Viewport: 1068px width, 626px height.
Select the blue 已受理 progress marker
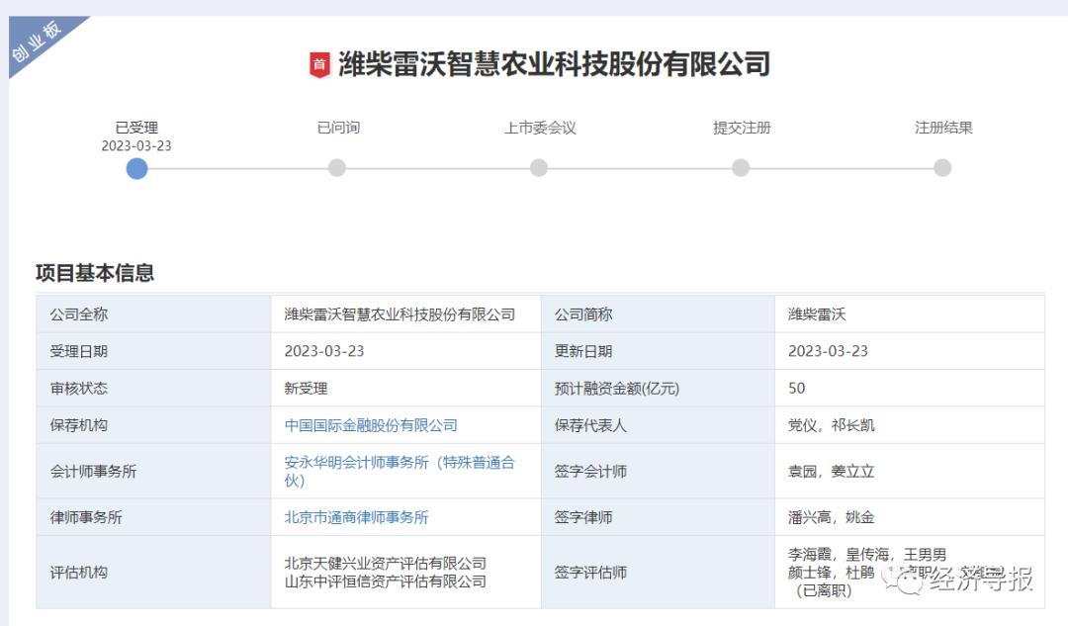(x=136, y=168)
